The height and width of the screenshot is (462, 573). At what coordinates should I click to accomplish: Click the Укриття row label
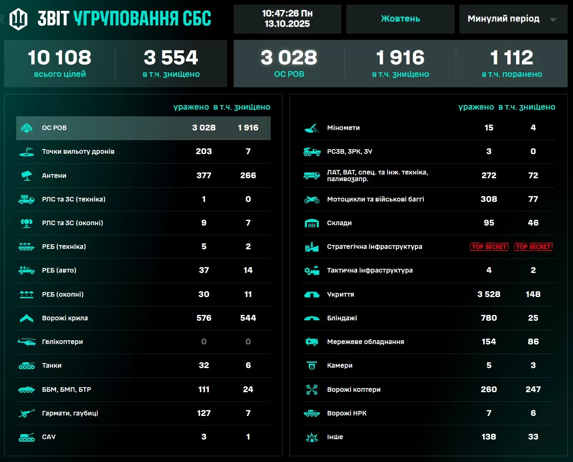[x=341, y=295]
